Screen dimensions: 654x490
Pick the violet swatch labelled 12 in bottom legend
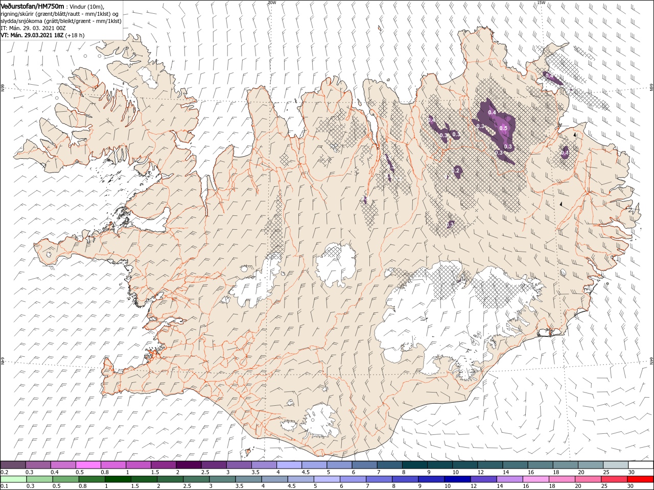(x=484, y=479)
